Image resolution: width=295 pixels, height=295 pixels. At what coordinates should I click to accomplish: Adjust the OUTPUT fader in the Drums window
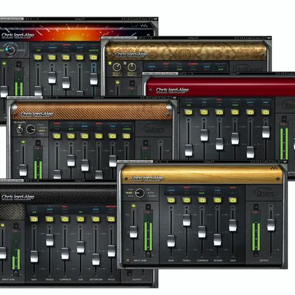point(271,225)
